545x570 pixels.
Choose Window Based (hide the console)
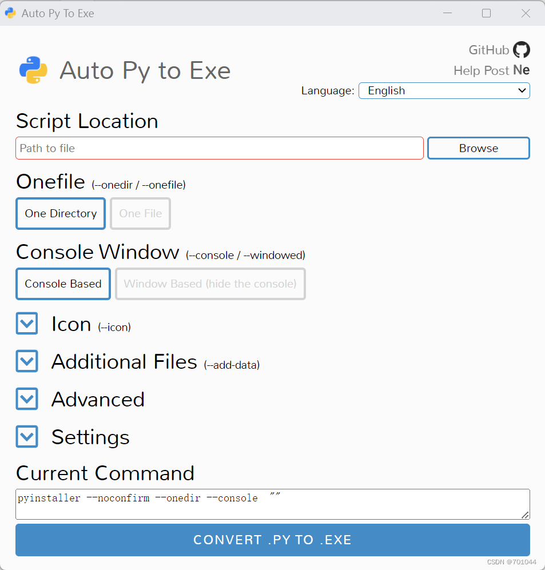pos(210,284)
